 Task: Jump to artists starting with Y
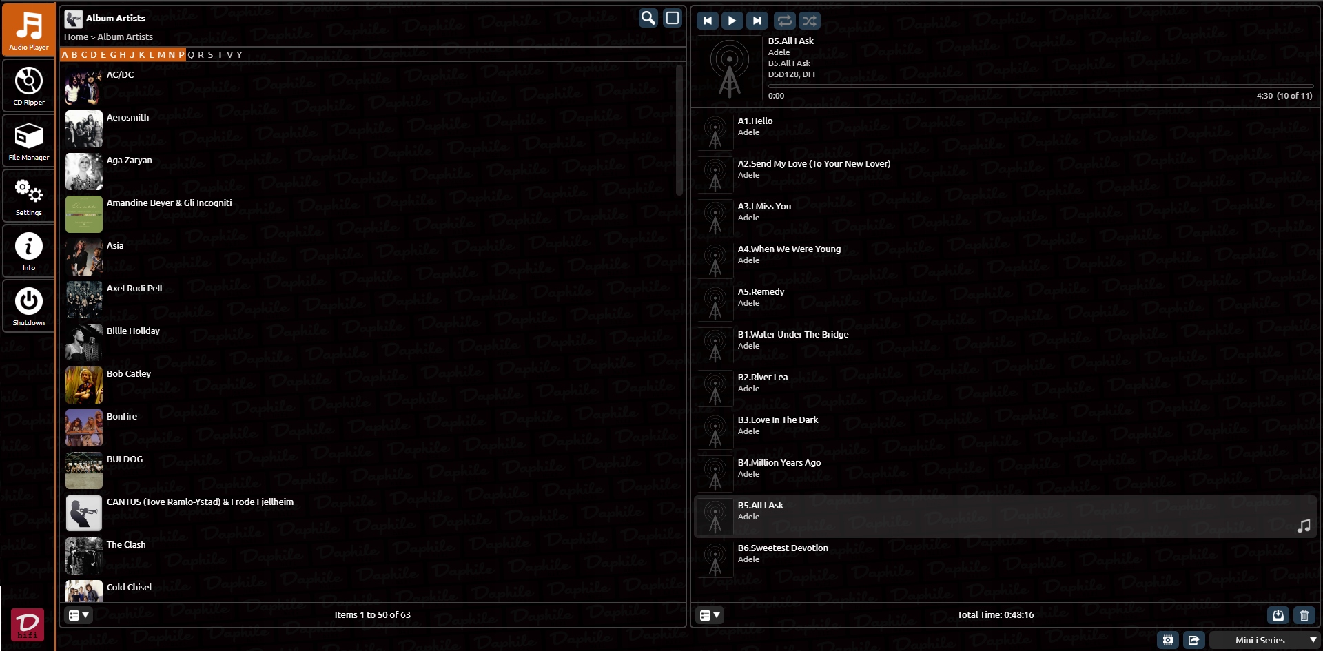pyautogui.click(x=239, y=55)
